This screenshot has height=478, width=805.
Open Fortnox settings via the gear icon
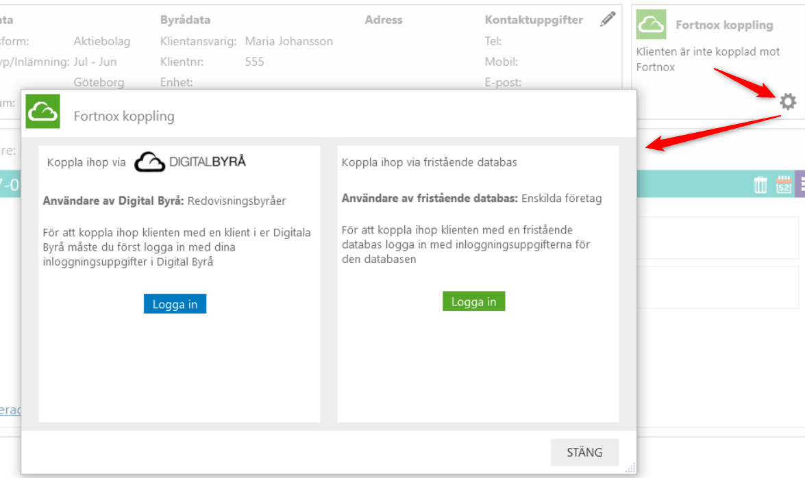[x=788, y=101]
